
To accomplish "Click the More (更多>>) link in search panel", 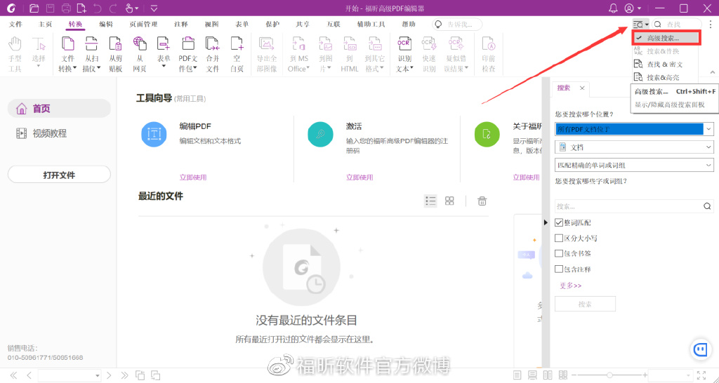I will click(570, 285).
